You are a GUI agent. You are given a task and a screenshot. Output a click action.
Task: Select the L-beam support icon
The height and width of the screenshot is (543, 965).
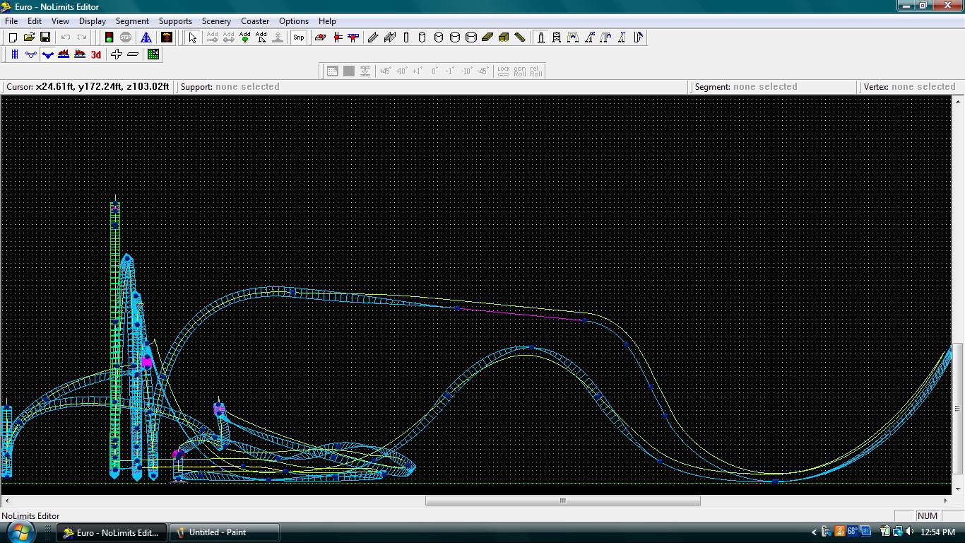click(374, 37)
